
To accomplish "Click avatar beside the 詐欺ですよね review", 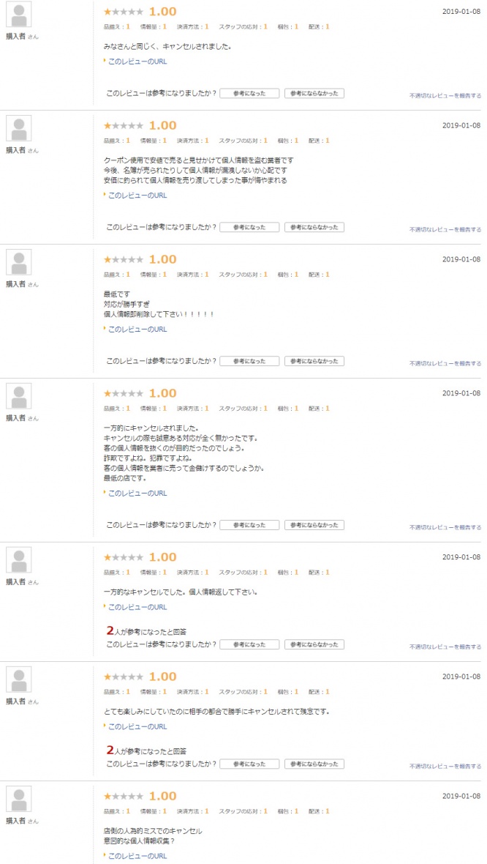I will (x=18, y=396).
